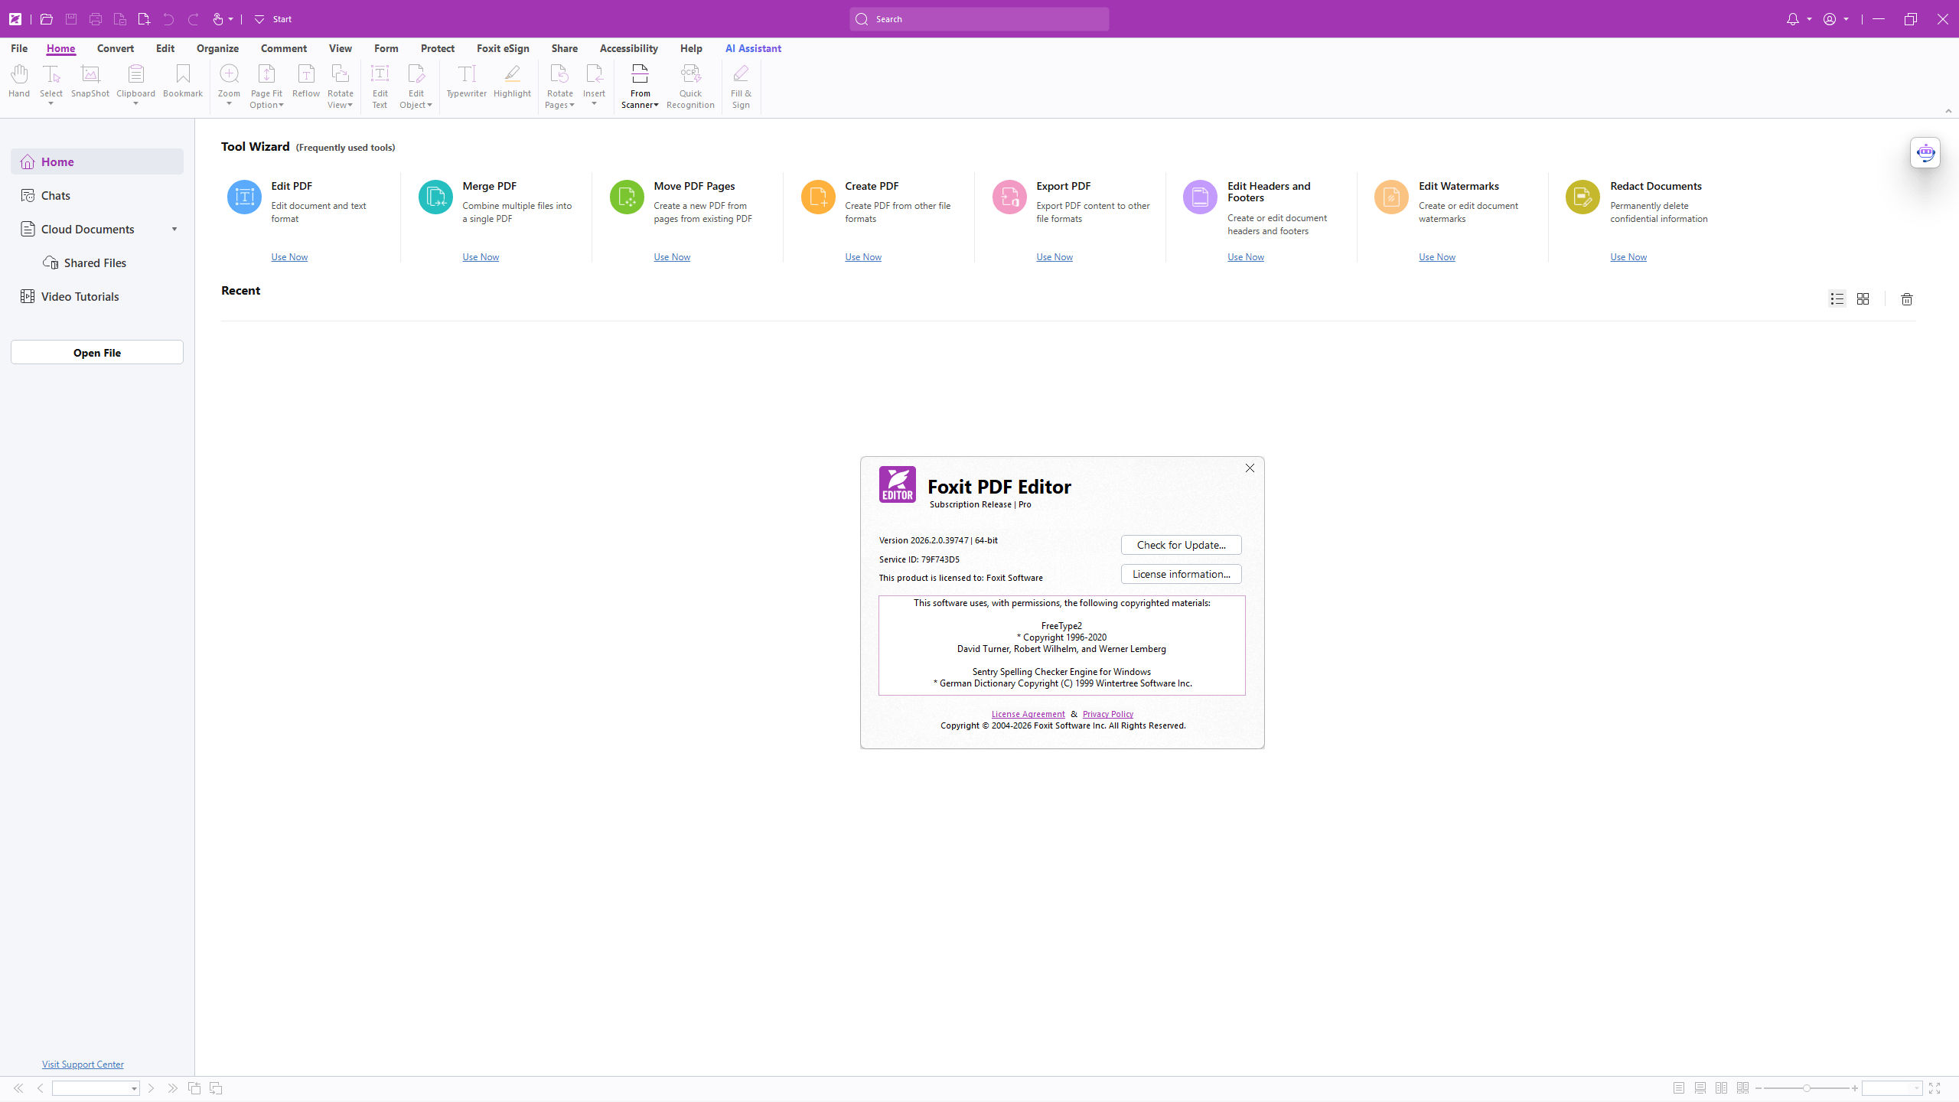Open the Zoom dropdown

(229, 103)
